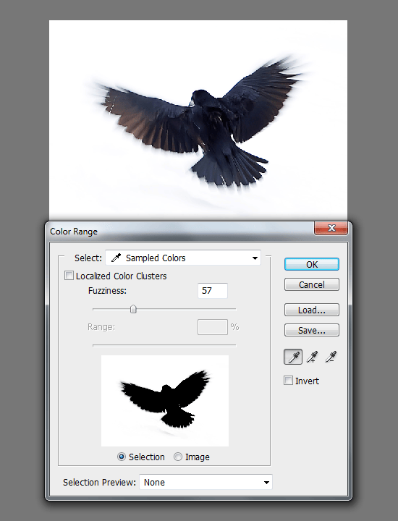
Task: Select the Eyedropper tool
Action: pyautogui.click(x=293, y=357)
